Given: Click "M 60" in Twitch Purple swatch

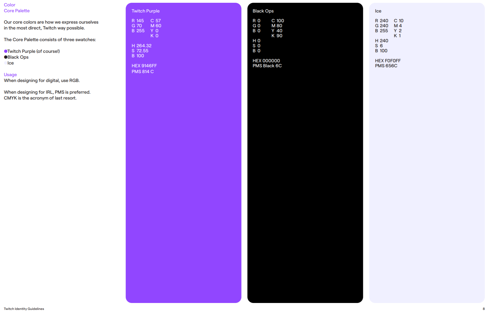Looking at the screenshot, I should (156, 26).
